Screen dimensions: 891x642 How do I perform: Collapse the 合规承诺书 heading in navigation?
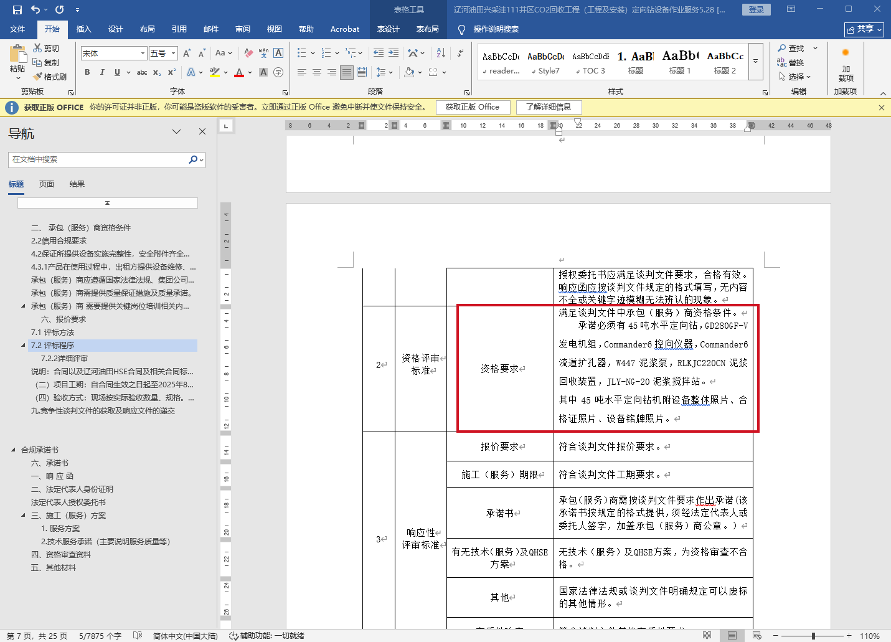point(13,450)
